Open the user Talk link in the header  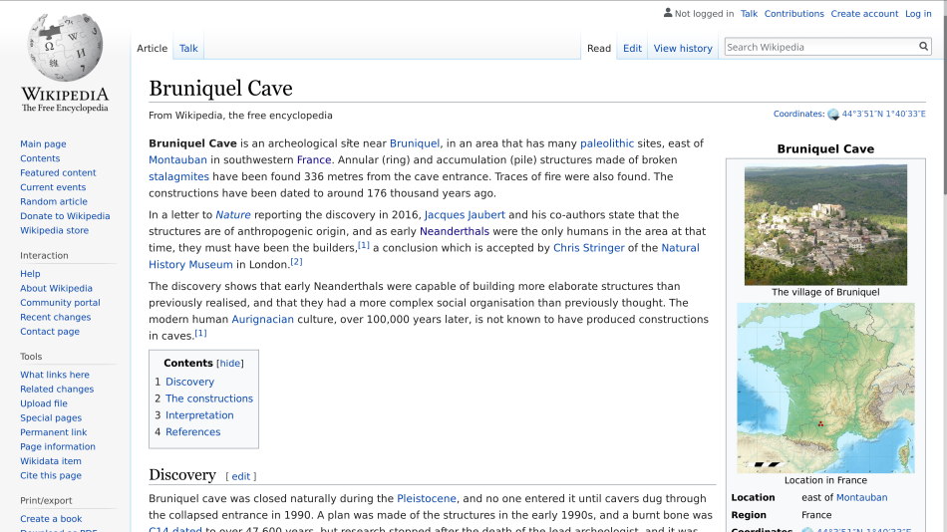tap(749, 13)
